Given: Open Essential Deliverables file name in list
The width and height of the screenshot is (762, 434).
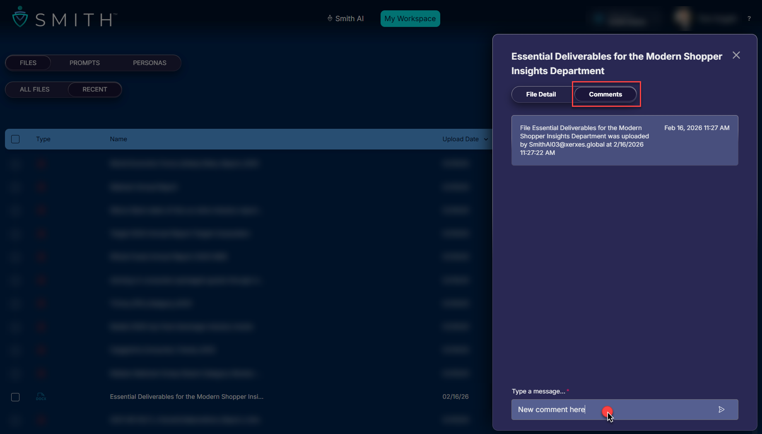Looking at the screenshot, I should click(186, 397).
